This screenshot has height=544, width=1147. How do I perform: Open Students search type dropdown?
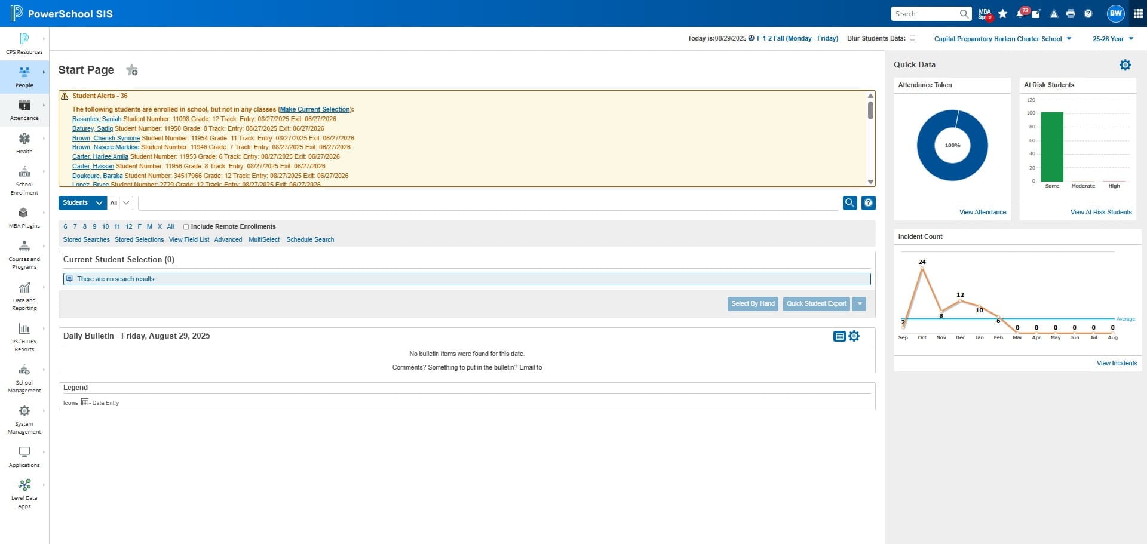(83, 203)
